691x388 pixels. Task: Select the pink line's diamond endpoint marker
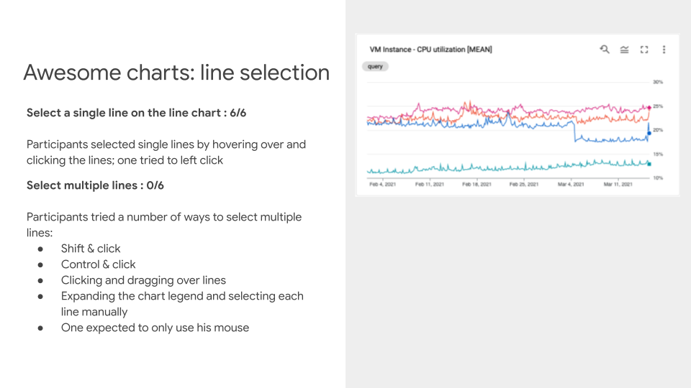tap(649, 108)
